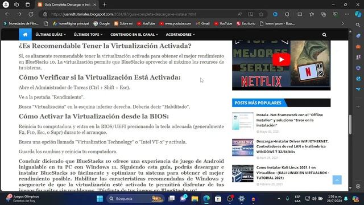Click the Kali Linux post thumbnail
The image size is (364, 205).
pyautogui.click(x=243, y=174)
